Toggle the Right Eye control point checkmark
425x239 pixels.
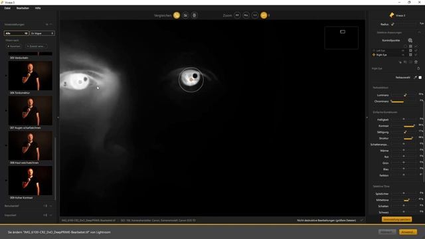[x=416, y=54]
